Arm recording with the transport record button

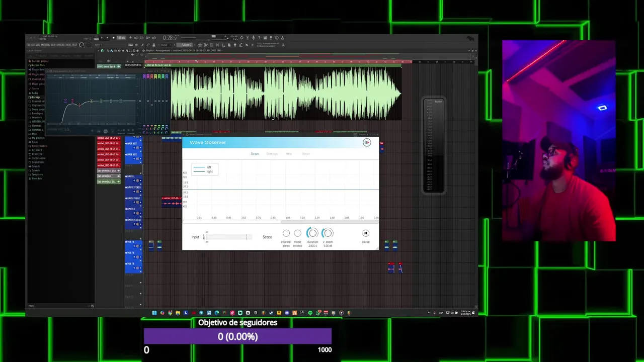coord(113,37)
